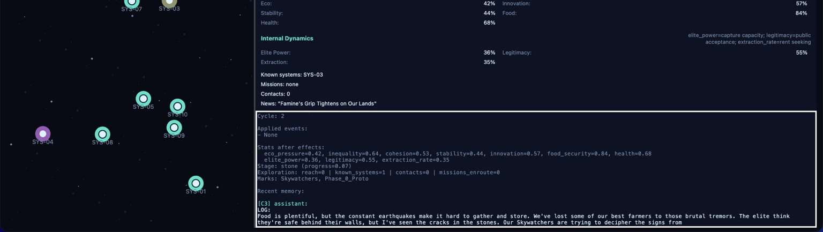This screenshot has height=232, width=823.
Task: Click the Cycle: 2 log line
Action: (x=271, y=116)
